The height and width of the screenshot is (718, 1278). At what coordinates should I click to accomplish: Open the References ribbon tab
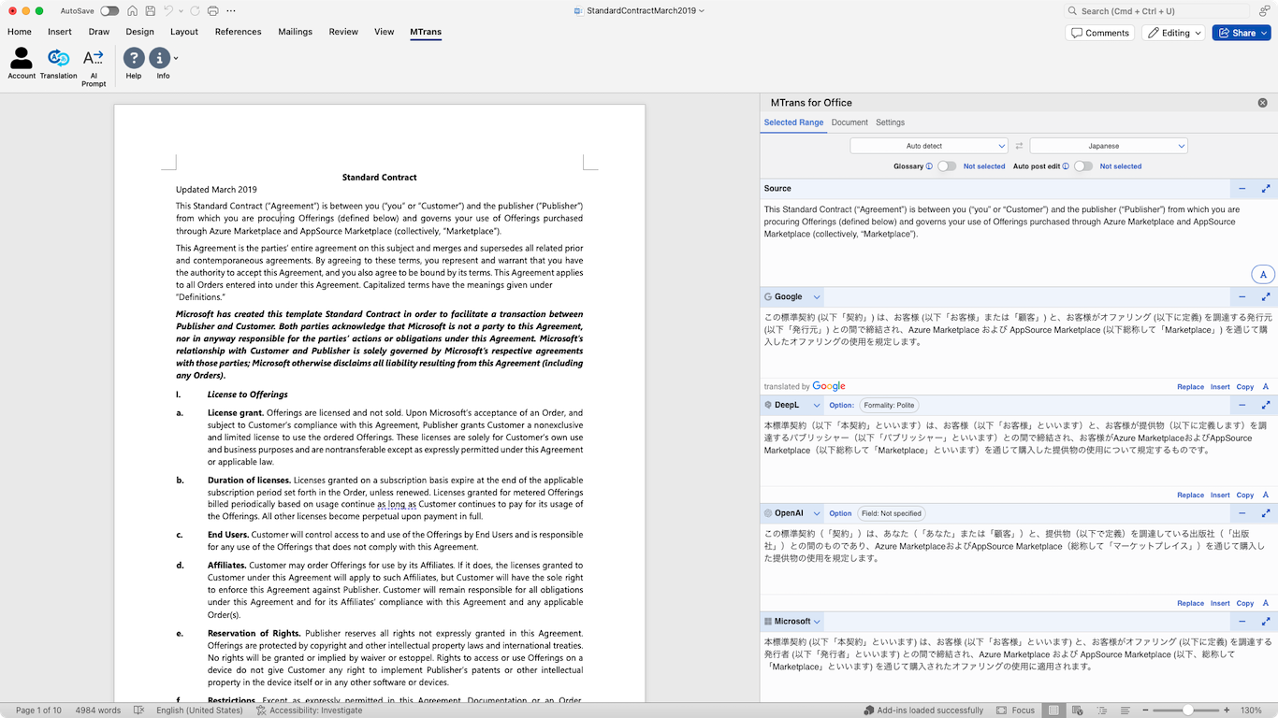[239, 32]
